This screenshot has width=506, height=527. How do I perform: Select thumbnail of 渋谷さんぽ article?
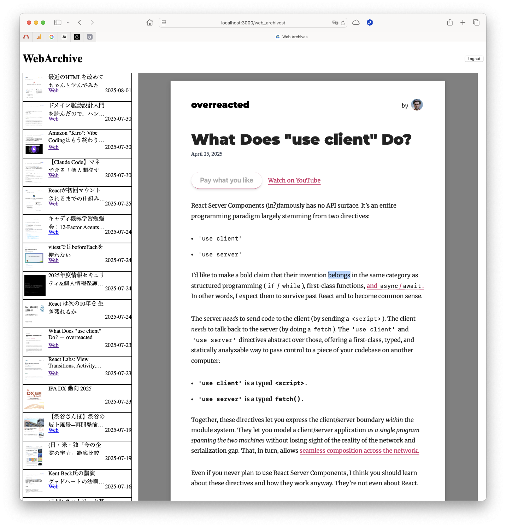click(35, 427)
